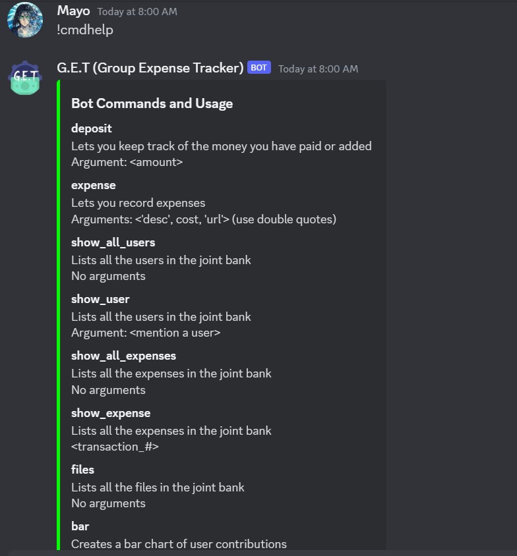Click the G.E.T bot avatar
Image resolution: width=517 pixels, height=556 pixels.
click(25, 77)
